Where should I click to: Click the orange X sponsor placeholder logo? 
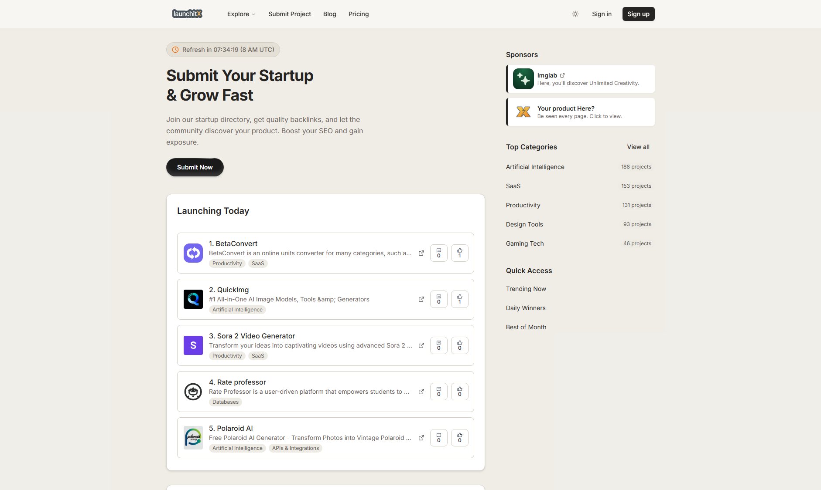pyautogui.click(x=523, y=112)
